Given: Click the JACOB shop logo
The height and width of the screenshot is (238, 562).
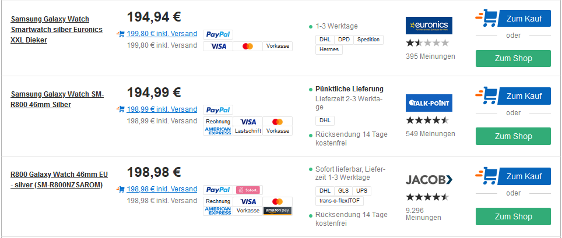Looking at the screenshot, I should [x=429, y=179].
